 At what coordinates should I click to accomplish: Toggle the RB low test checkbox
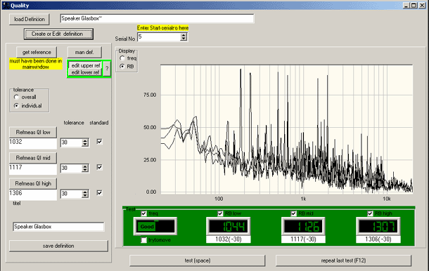[220, 213]
